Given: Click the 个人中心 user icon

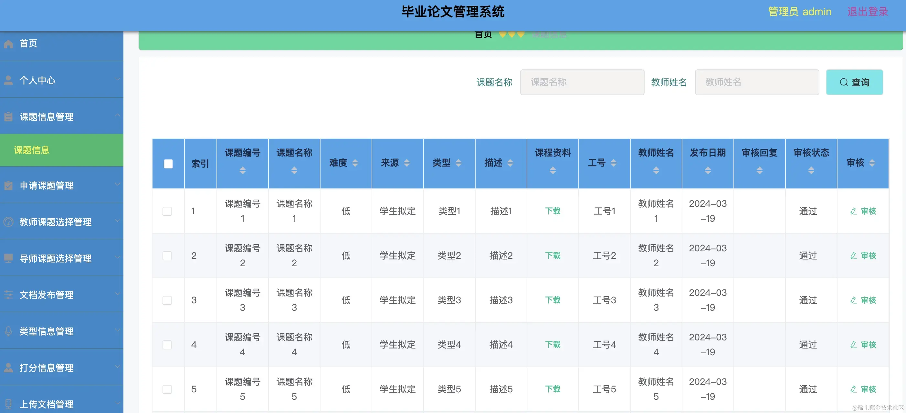Looking at the screenshot, I should pos(9,80).
